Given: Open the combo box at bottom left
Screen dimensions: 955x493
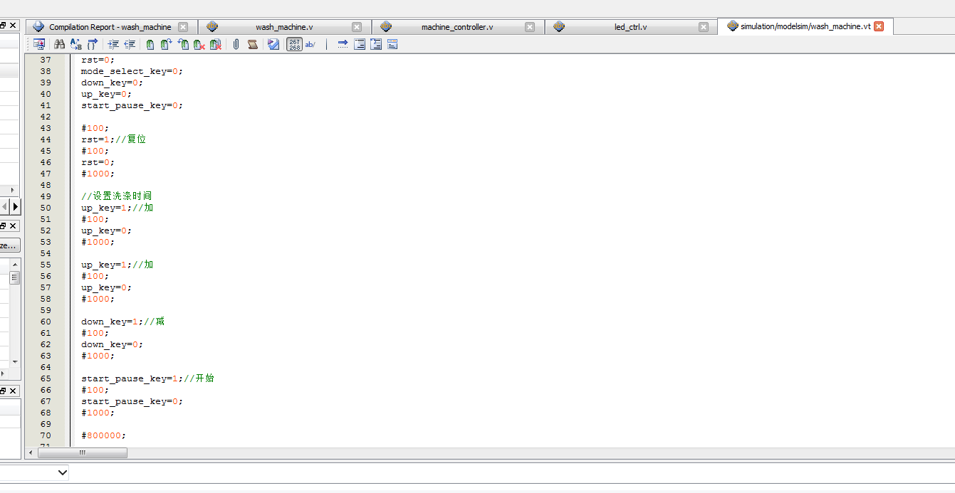Looking at the screenshot, I should click(62, 472).
